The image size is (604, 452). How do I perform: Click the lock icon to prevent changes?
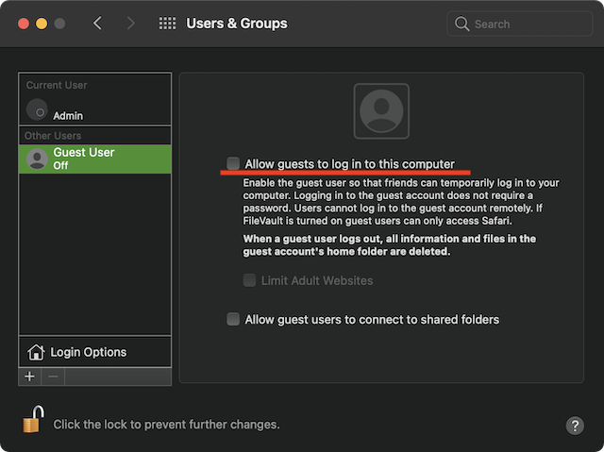32,420
